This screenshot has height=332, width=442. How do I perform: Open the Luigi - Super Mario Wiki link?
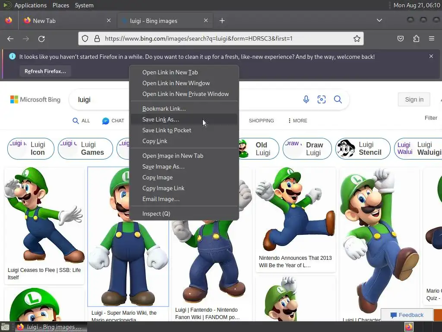click(124, 316)
